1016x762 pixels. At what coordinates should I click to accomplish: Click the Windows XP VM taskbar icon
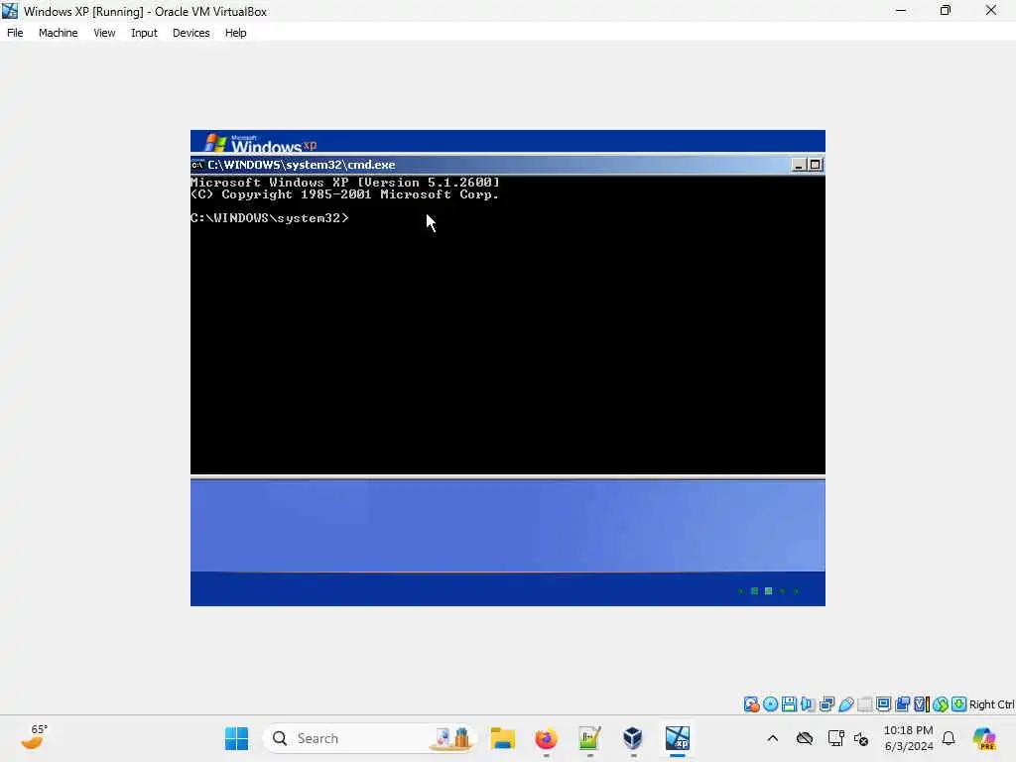point(677,738)
